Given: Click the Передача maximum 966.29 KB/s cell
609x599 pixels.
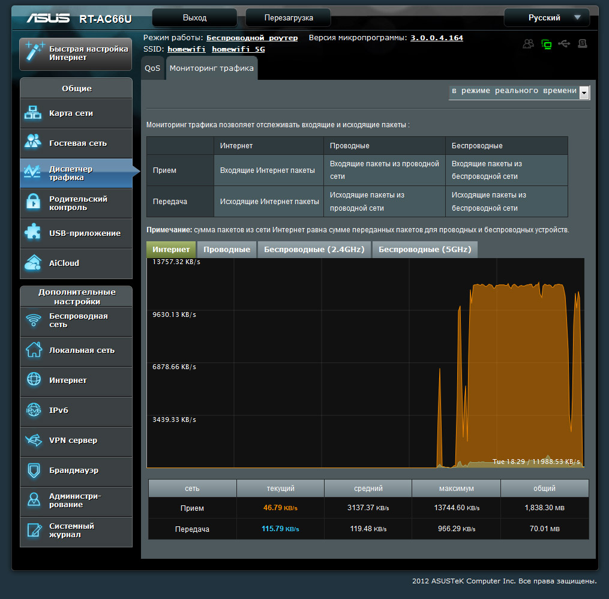Looking at the screenshot, I should point(457,529).
